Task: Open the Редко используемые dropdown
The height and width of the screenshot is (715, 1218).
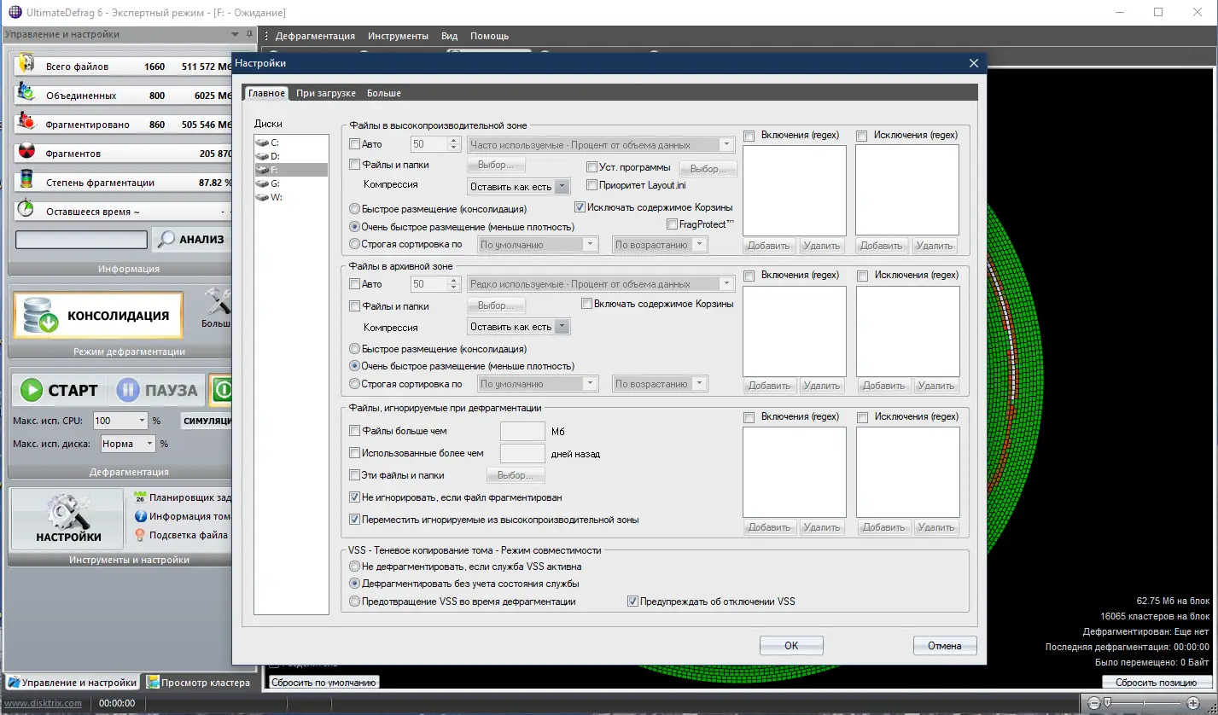Action: pos(601,284)
